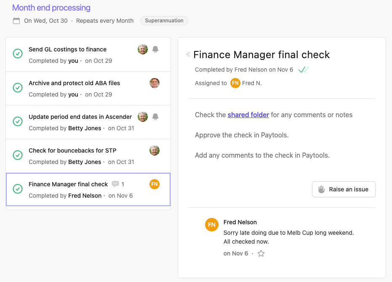This screenshot has height=282, width=392.
Task: Star Fred Nelson's comment
Action: [261, 253]
